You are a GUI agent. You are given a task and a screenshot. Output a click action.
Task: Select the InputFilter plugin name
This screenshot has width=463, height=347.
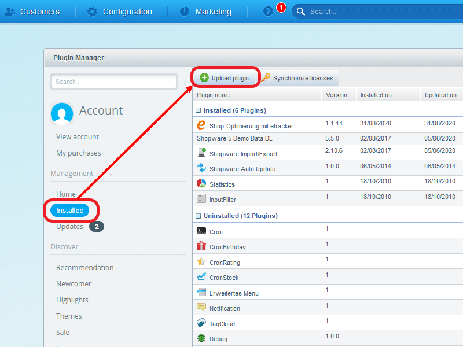coord(223,200)
